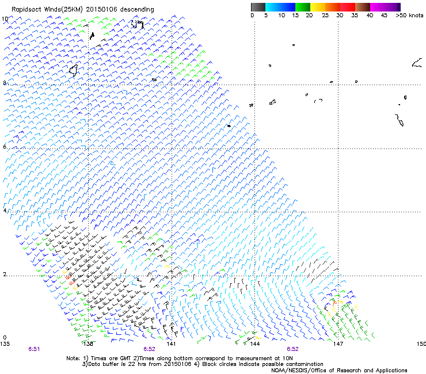426x374 pixels.
Task: Click the note line '3)Data buffer is 22 hrs'
Action: (x=203, y=364)
